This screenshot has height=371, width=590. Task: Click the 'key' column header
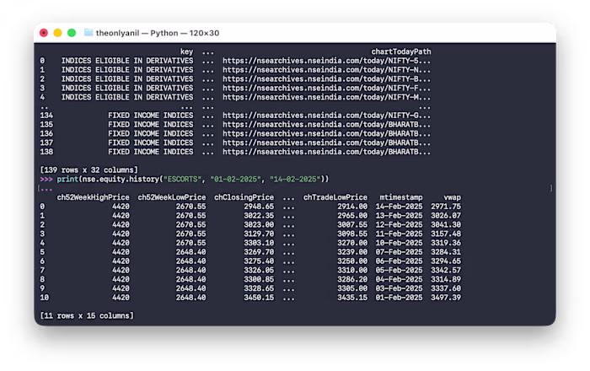[x=186, y=51]
